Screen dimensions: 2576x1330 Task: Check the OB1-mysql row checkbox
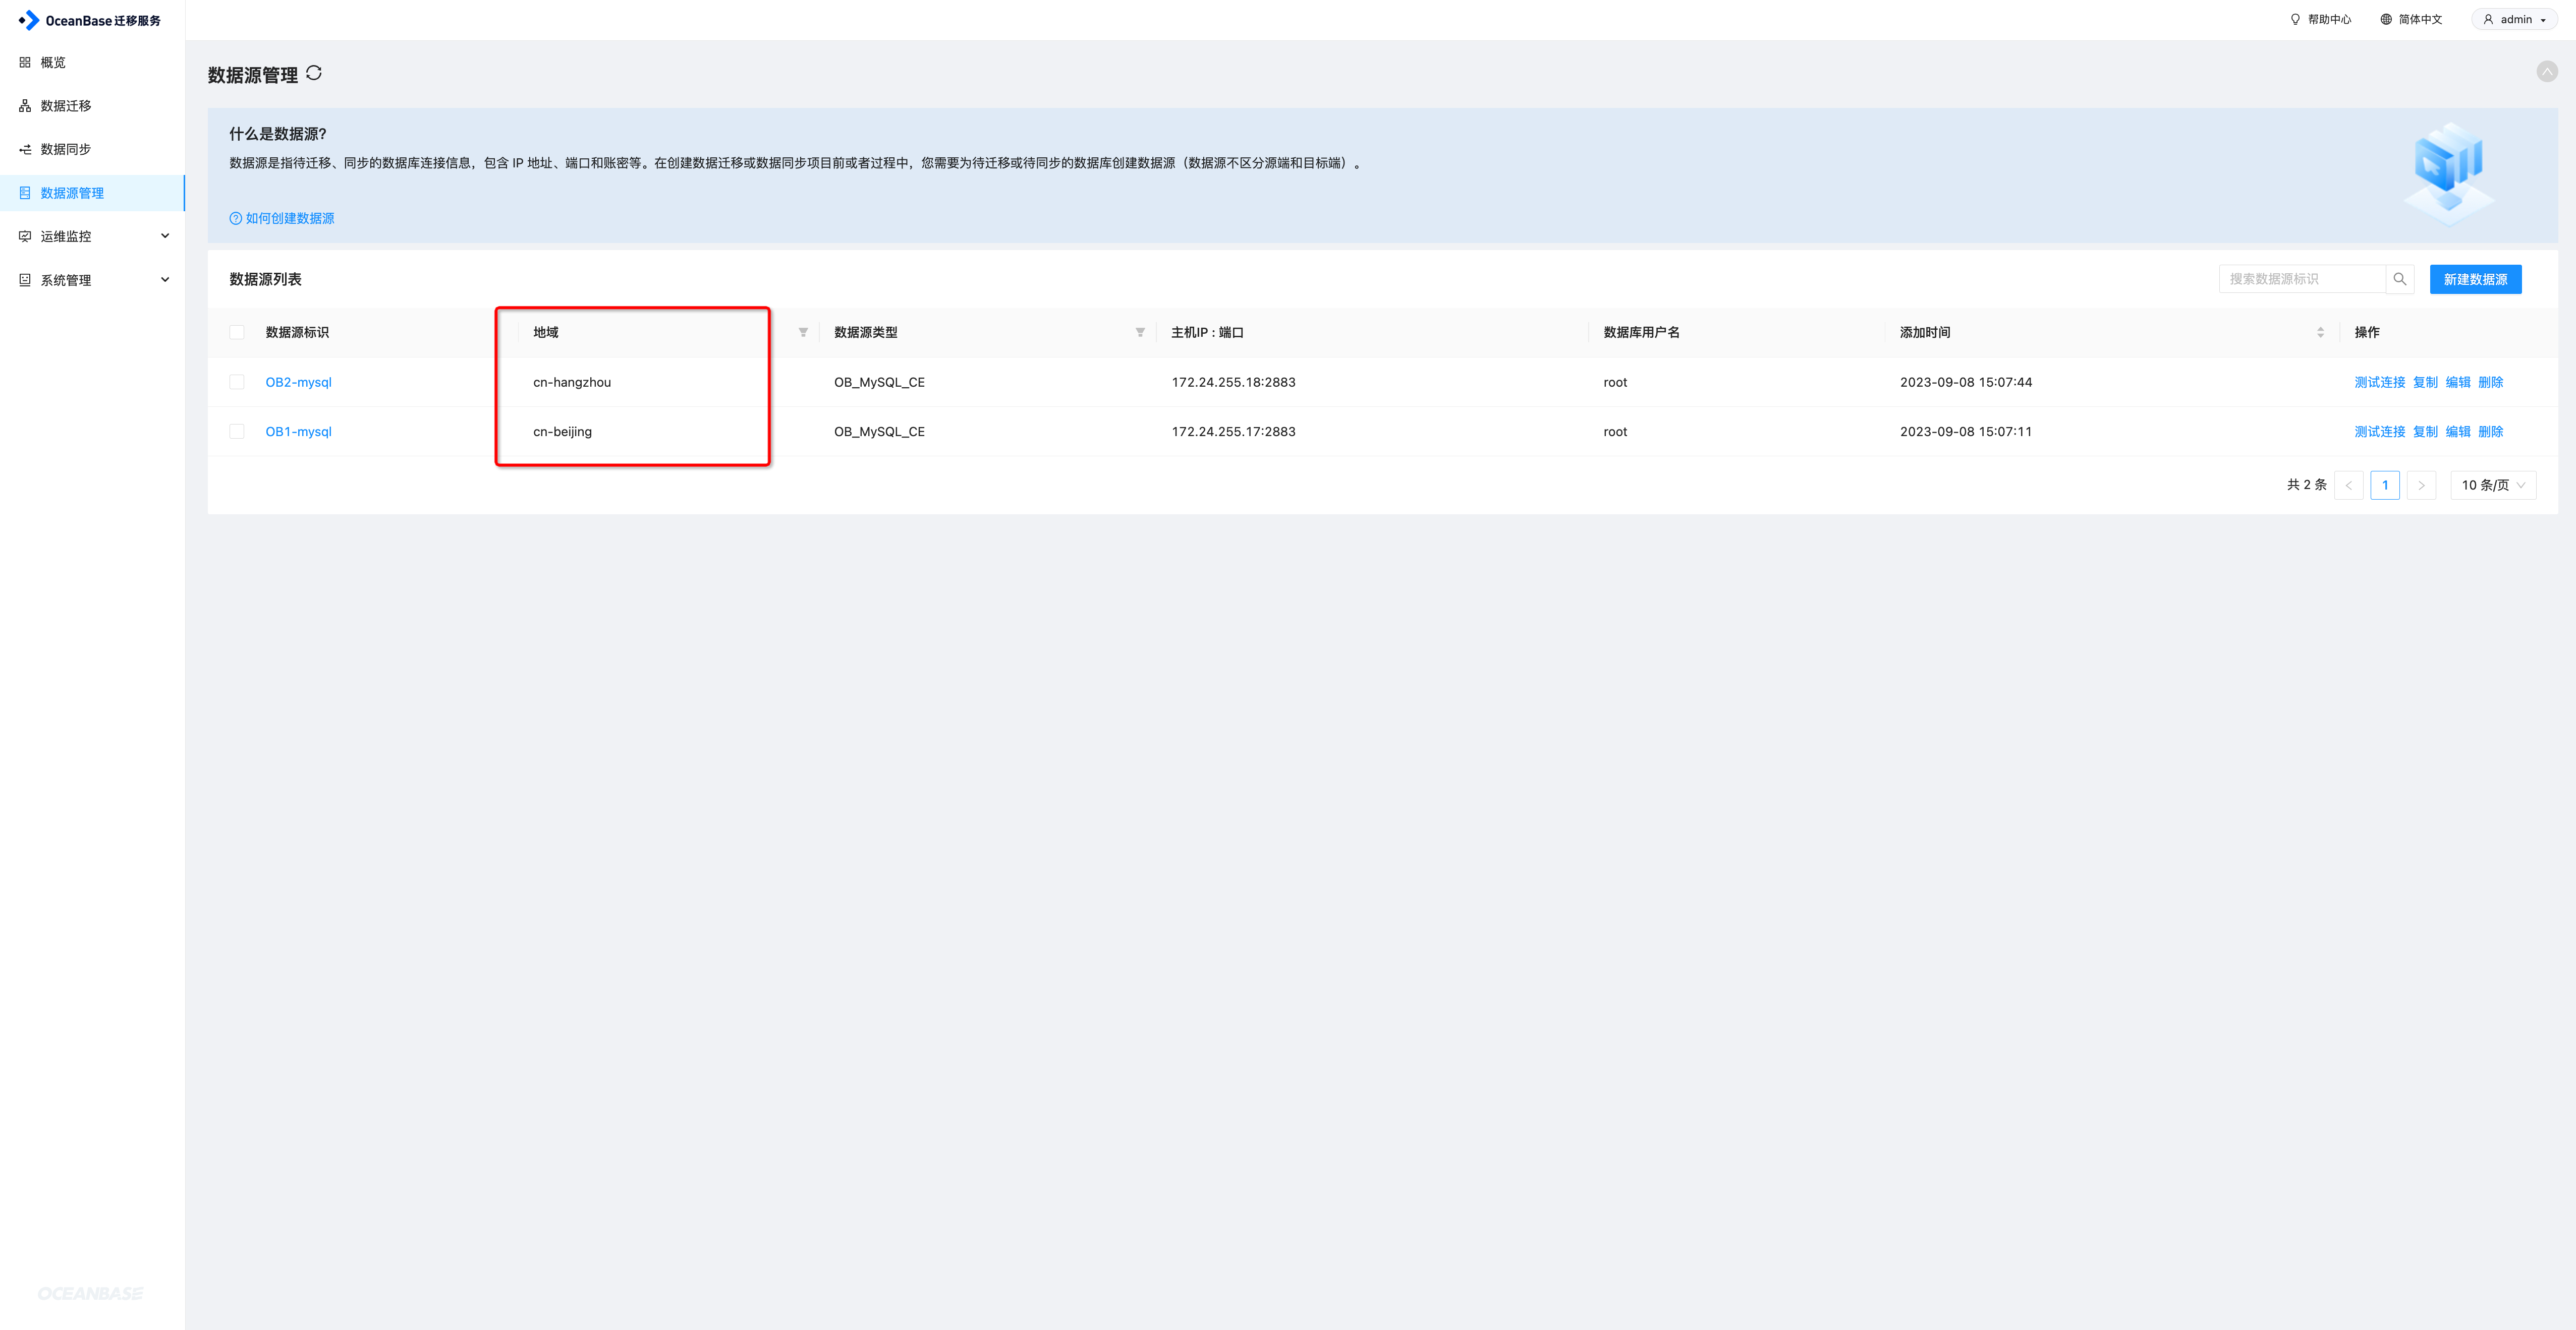tap(237, 432)
